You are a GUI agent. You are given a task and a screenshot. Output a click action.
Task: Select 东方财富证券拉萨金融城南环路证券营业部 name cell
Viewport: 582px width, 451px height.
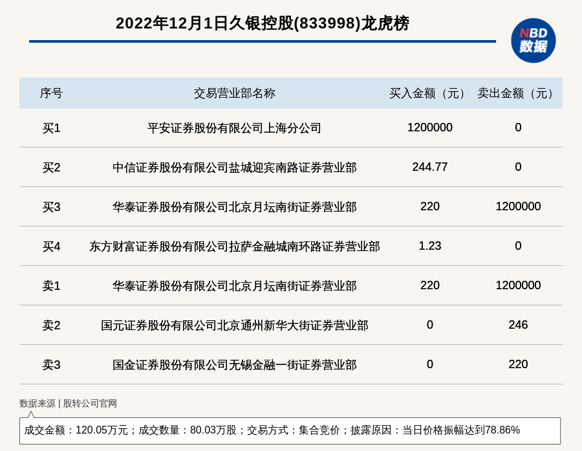[x=234, y=247]
